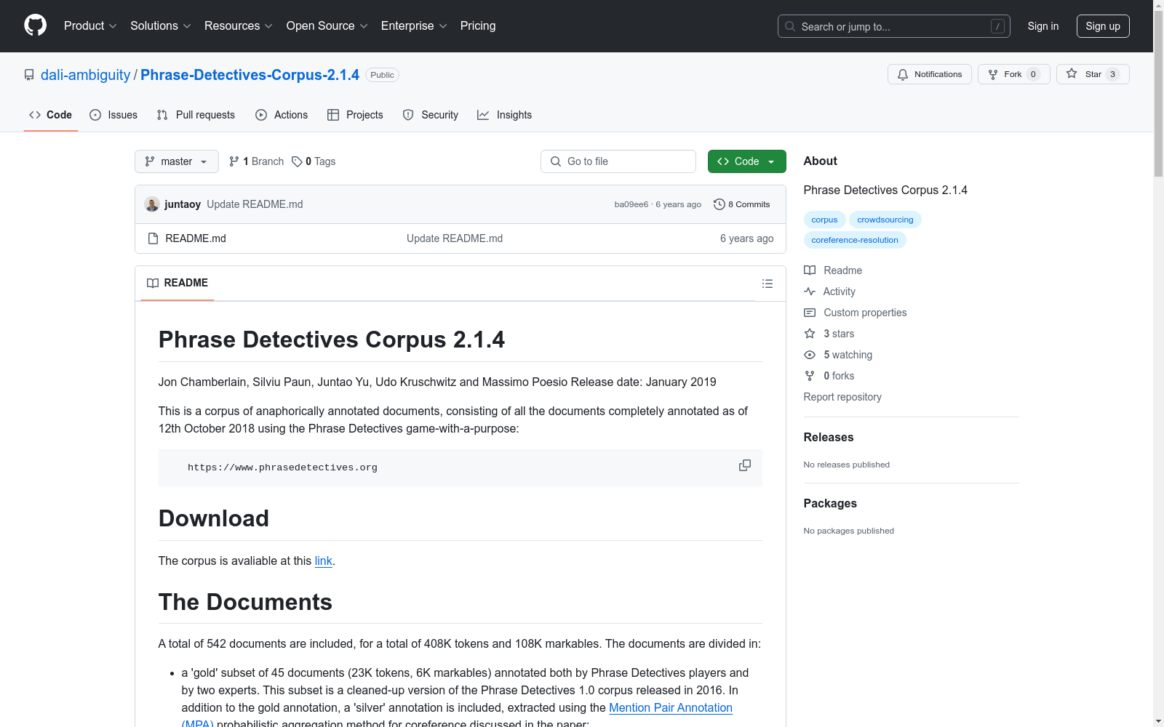The width and height of the screenshot is (1164, 727).
Task: Switch to the Insights tab
Action: [505, 115]
